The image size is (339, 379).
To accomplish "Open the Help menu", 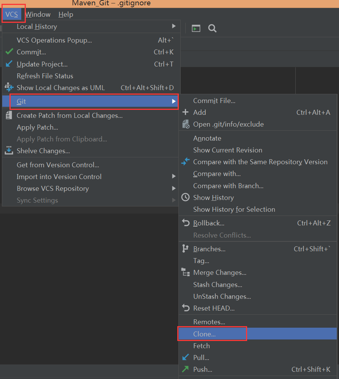I will (x=66, y=14).
